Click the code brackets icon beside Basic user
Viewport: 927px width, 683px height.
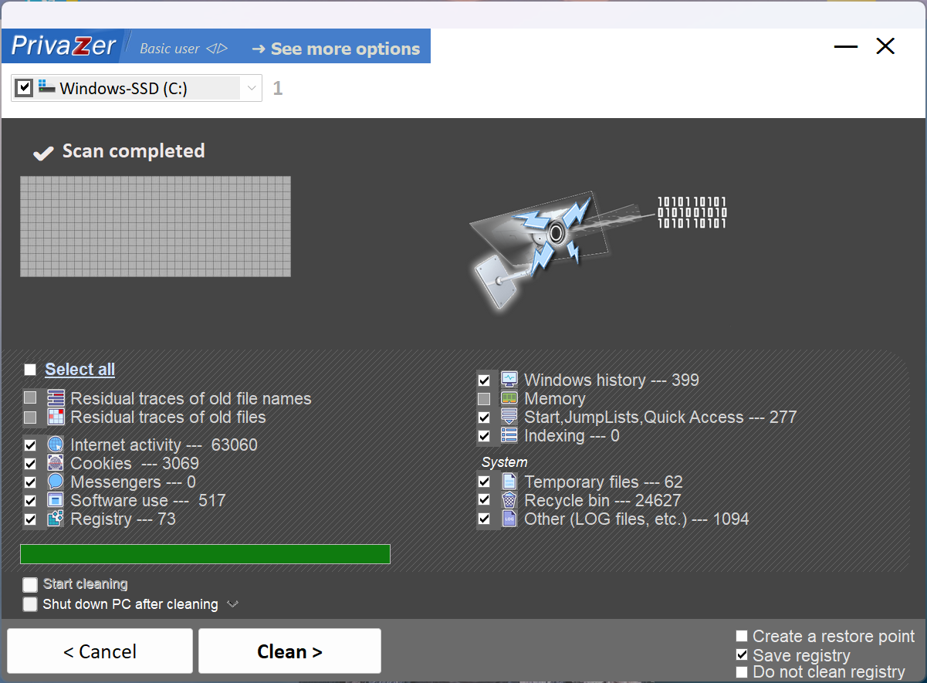[x=217, y=49]
